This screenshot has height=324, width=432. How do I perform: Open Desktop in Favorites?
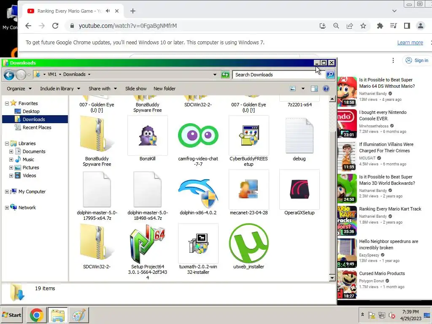pos(31,111)
